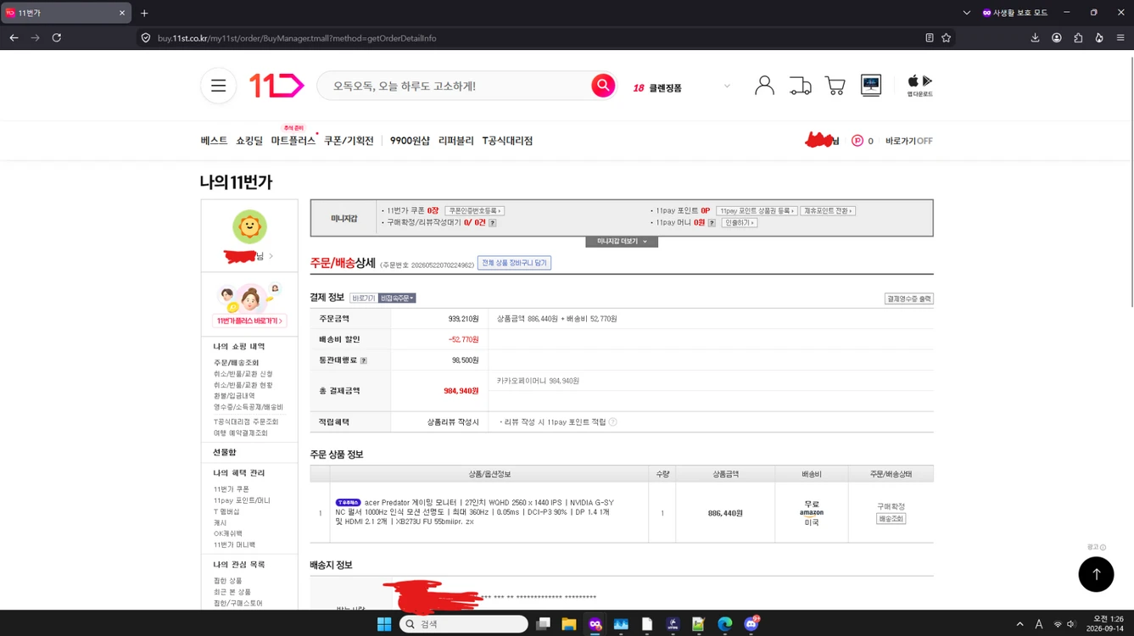This screenshot has height=636, width=1134.
Task: Click the 11번가 logo
Action: [277, 86]
